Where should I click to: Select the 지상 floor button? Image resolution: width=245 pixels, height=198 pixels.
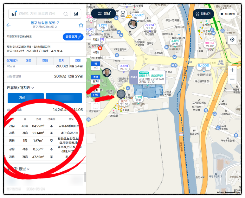(x=26, y=98)
